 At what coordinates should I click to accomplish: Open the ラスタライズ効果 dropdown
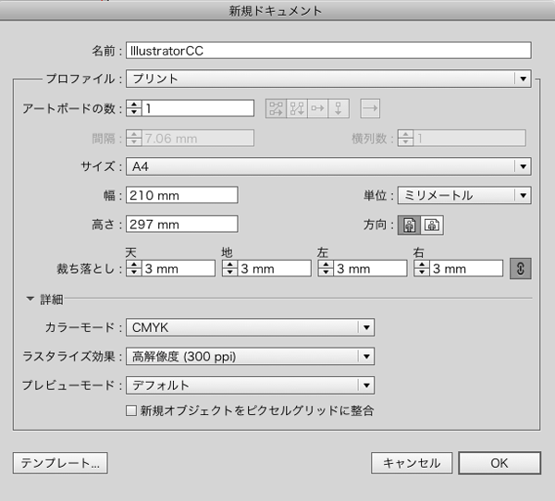pyautogui.click(x=249, y=356)
